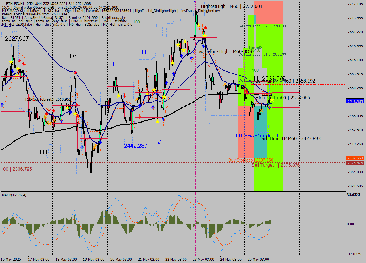The width and height of the screenshot is (366, 263).
Task: Select the Sell Target1 2375.876 label
Action: pyautogui.click(x=275, y=165)
